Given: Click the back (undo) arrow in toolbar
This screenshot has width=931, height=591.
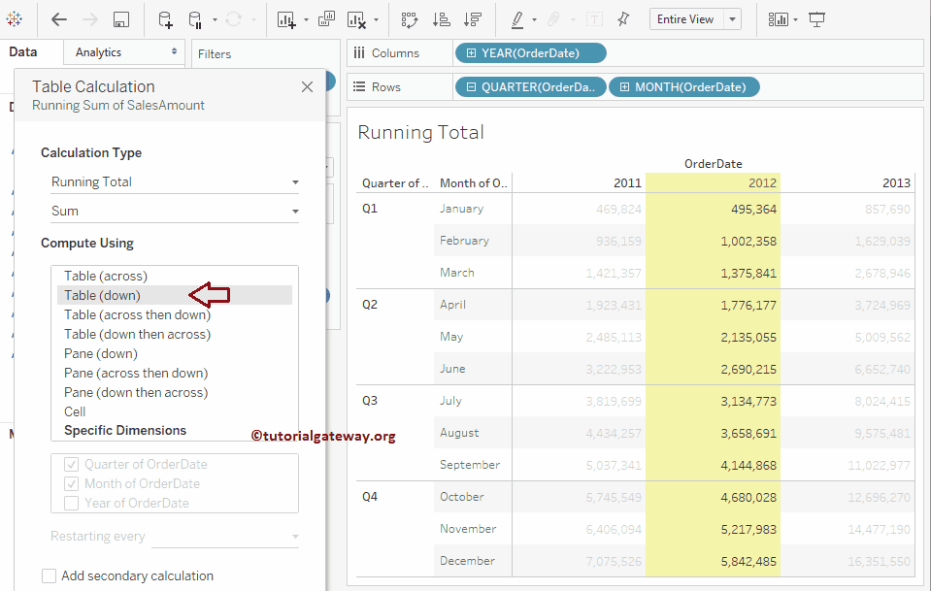Looking at the screenshot, I should [x=59, y=19].
